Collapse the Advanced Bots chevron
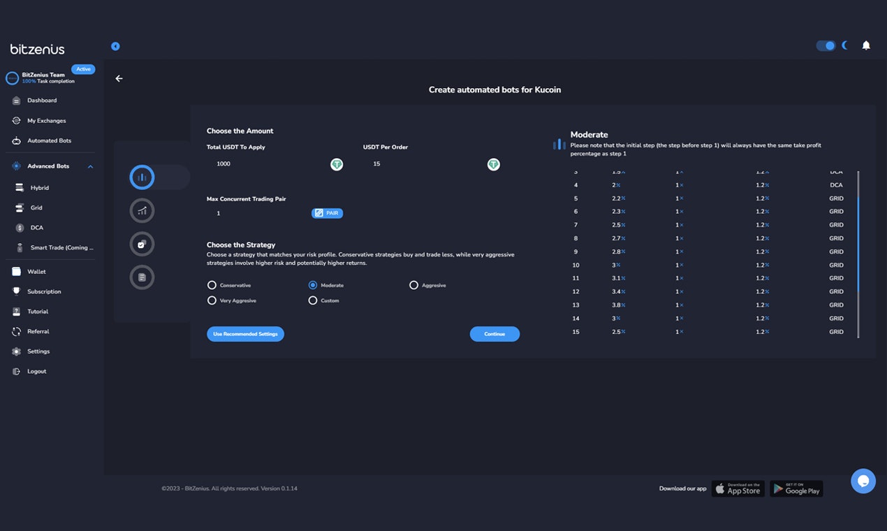This screenshot has height=531, width=887. tap(90, 166)
